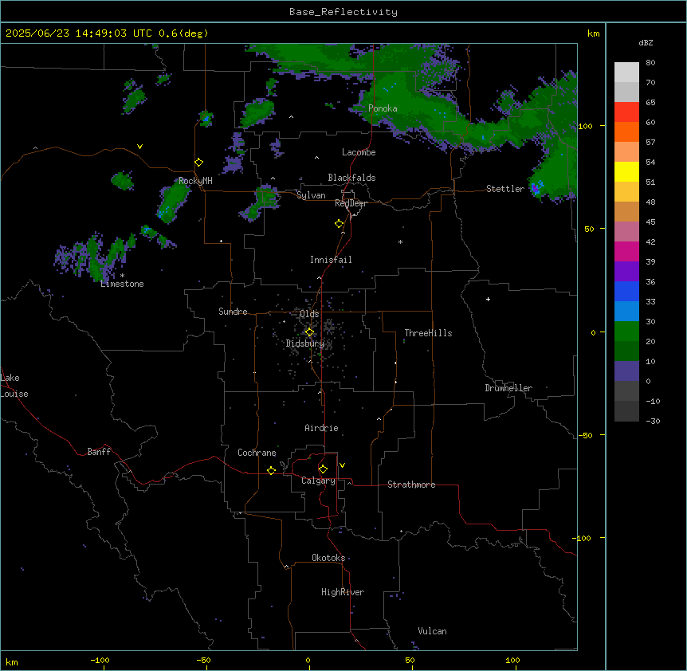Viewport: 687px width, 671px height.
Task: Click the yellow v marker east of Calgary
Action: tap(342, 465)
